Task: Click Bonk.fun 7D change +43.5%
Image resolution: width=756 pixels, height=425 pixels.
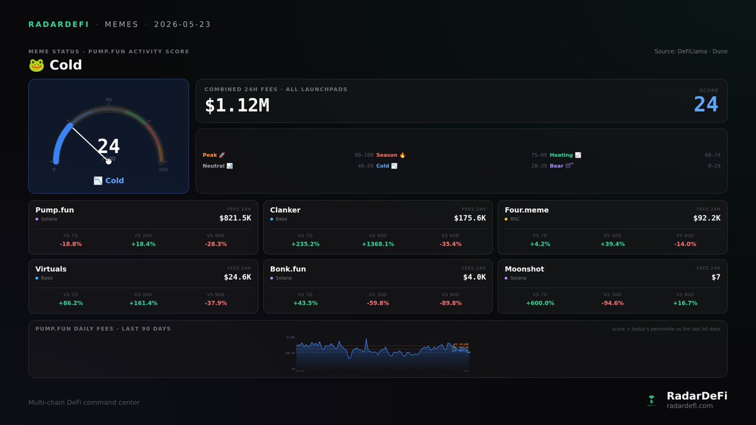Action: (306, 303)
